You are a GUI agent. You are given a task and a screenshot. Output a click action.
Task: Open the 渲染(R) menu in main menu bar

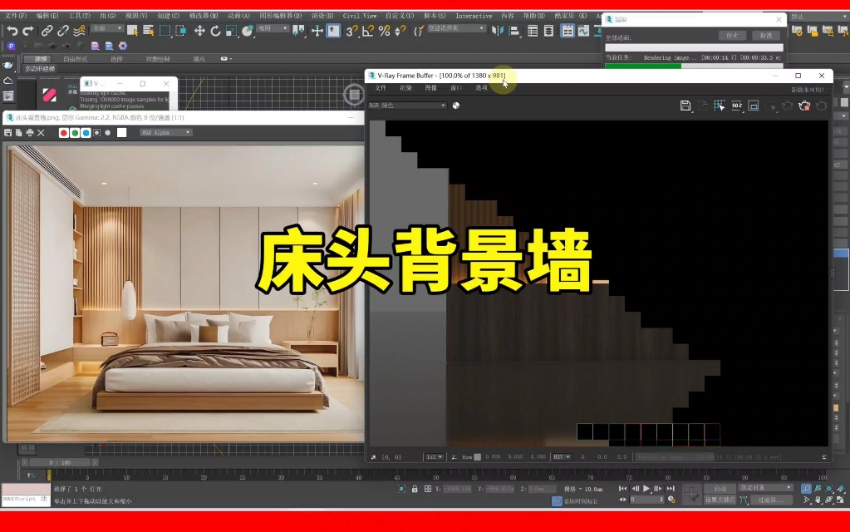(322, 16)
